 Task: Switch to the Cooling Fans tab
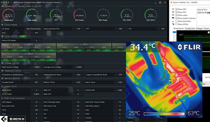190,29
